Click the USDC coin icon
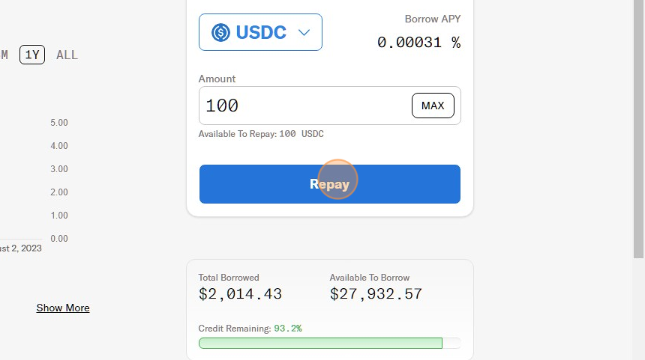The width and height of the screenshot is (645, 360). (x=220, y=32)
